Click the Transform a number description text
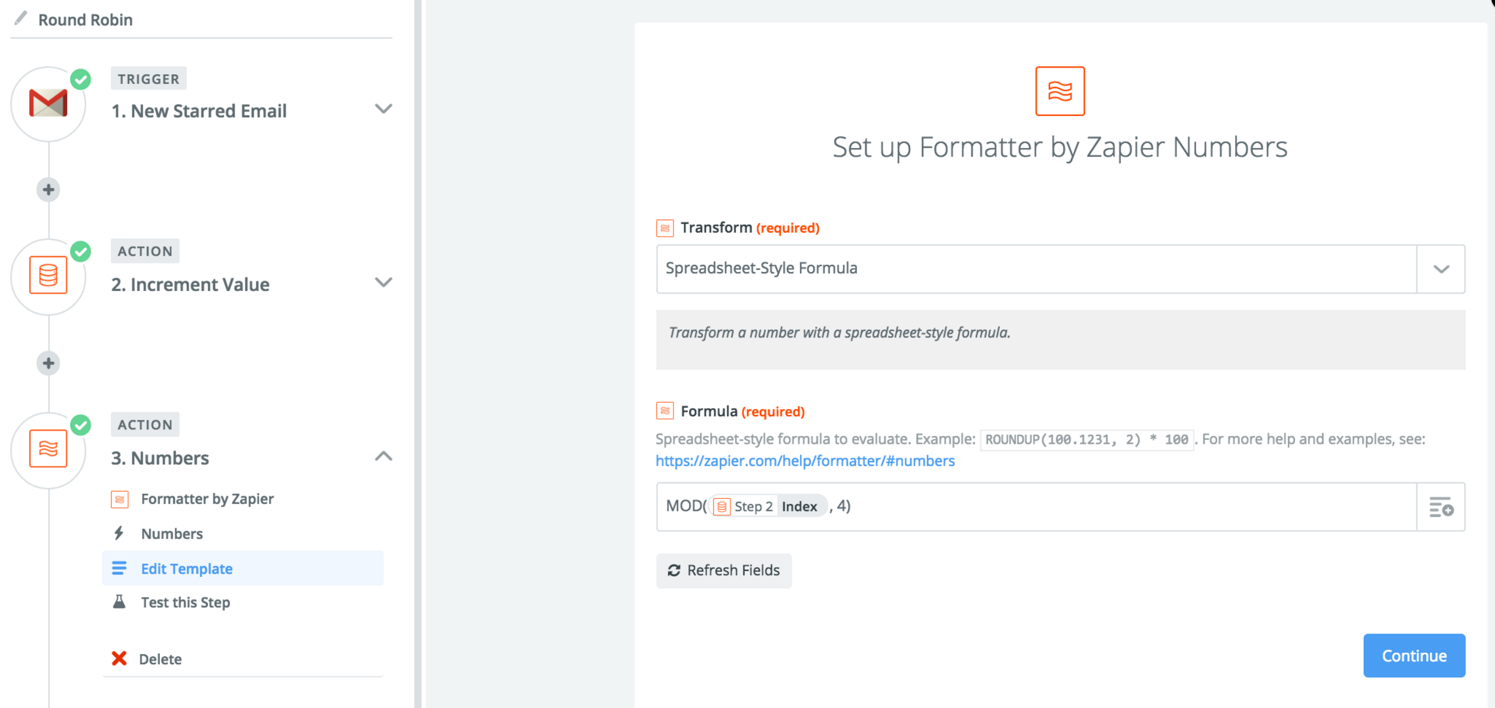1495x708 pixels. 839,332
